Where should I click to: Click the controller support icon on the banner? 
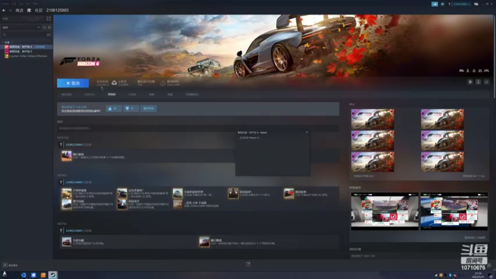click(x=487, y=71)
